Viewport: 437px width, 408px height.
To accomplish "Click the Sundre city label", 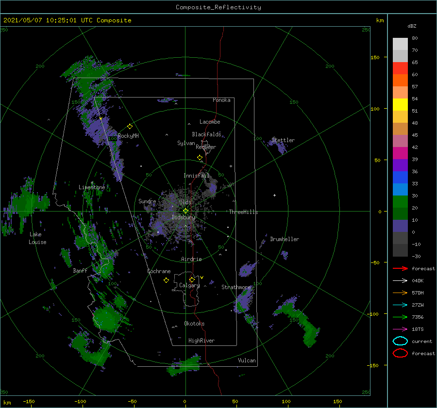I will (147, 201).
